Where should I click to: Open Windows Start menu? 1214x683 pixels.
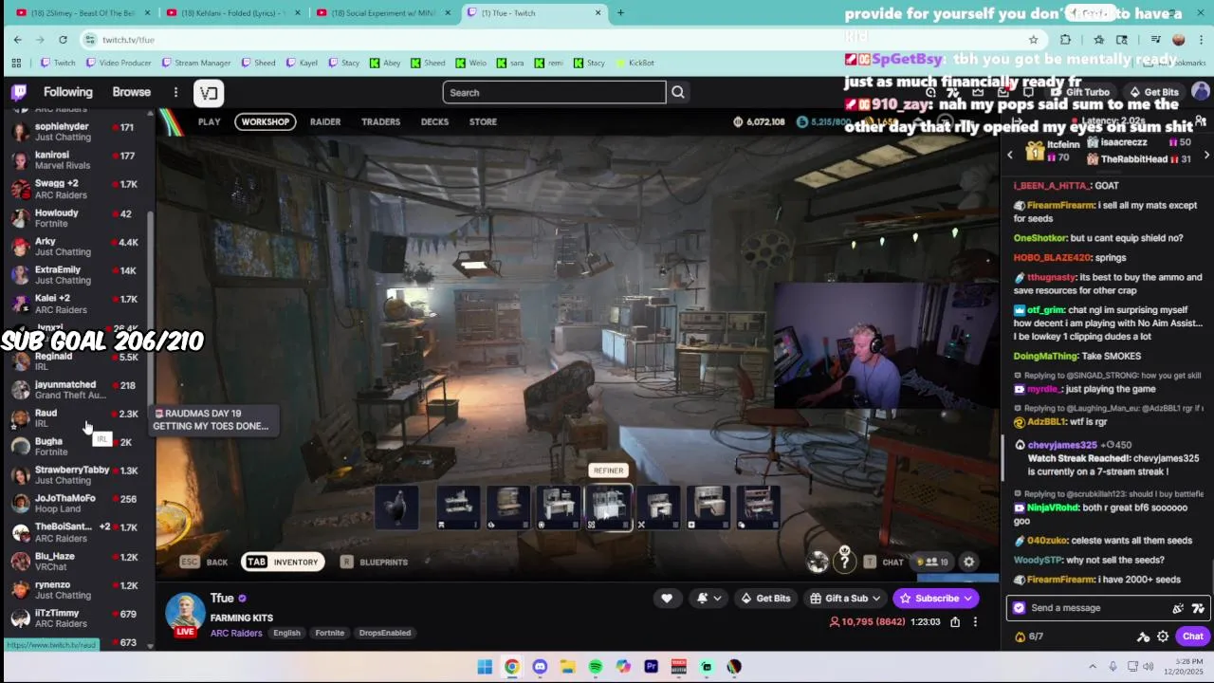(485, 667)
